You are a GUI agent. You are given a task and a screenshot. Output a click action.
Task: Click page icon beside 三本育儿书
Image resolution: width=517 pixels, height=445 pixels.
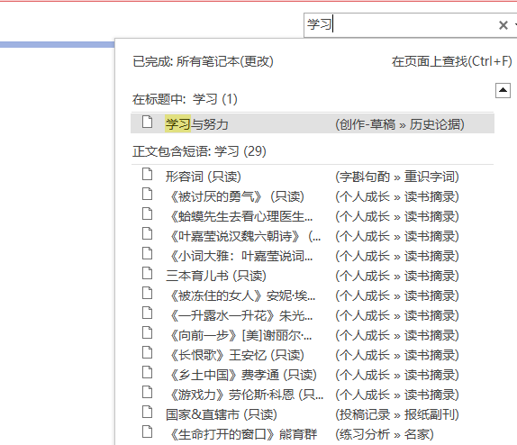(147, 273)
